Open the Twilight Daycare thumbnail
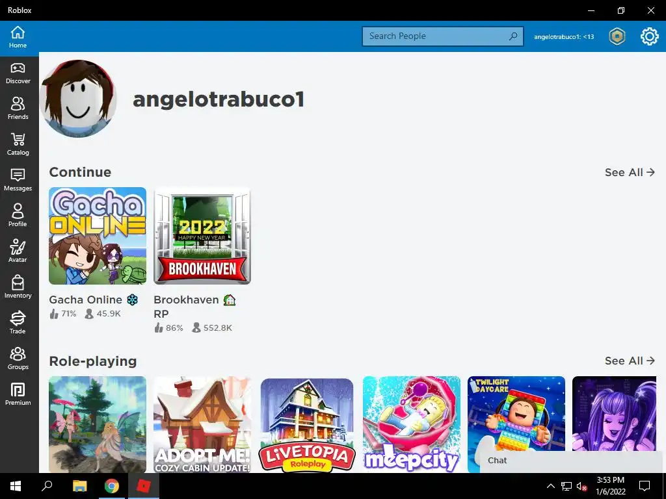Screen dimensions: 666x499 tap(516, 414)
